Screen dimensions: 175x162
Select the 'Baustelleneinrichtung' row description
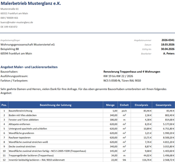click(x=21, y=111)
